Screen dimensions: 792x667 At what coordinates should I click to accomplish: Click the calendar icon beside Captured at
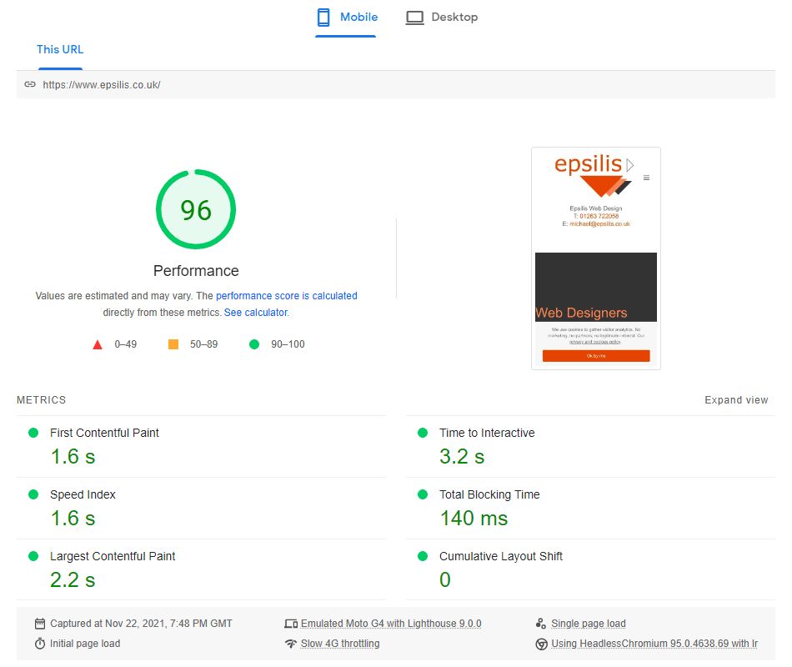pyautogui.click(x=40, y=624)
